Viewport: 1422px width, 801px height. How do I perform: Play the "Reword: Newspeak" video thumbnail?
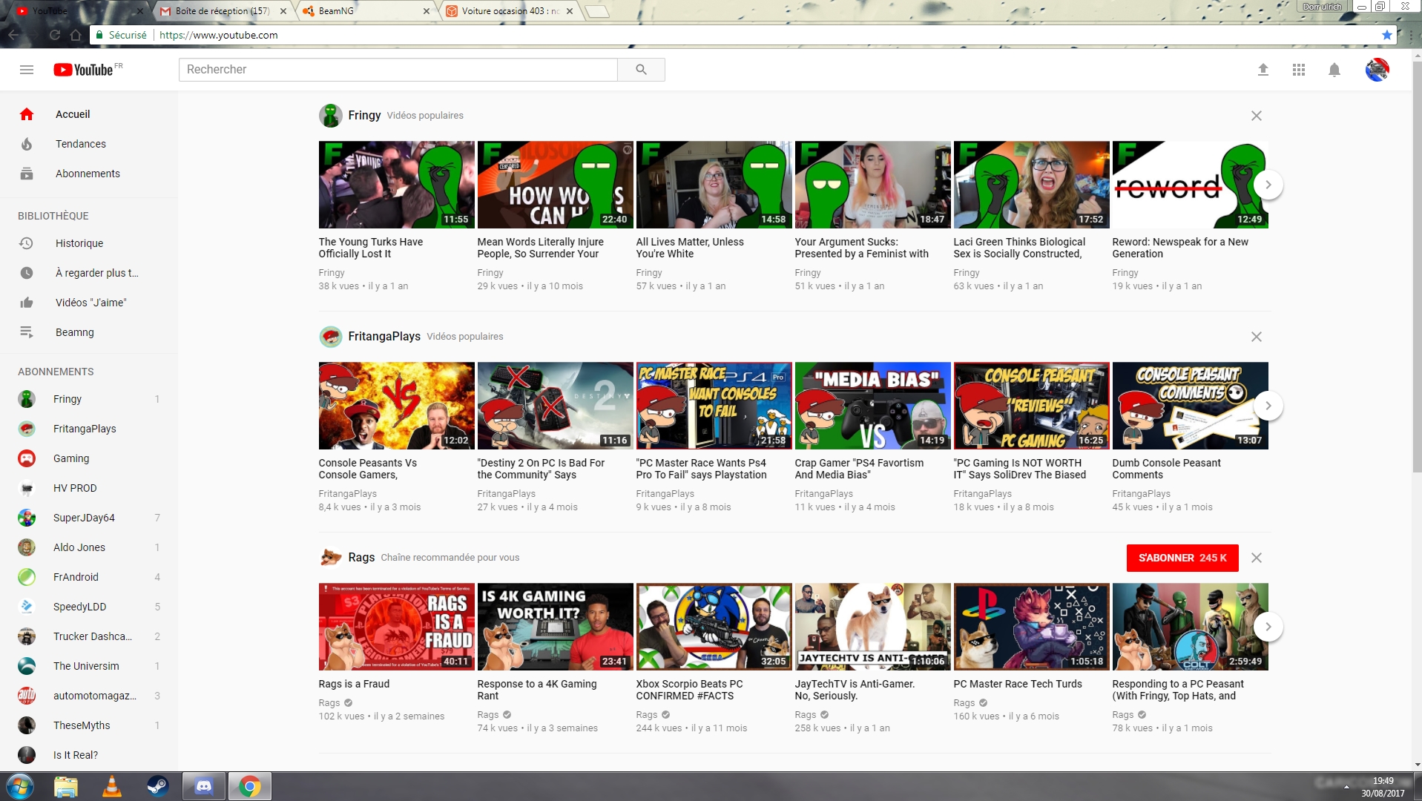pos(1190,185)
